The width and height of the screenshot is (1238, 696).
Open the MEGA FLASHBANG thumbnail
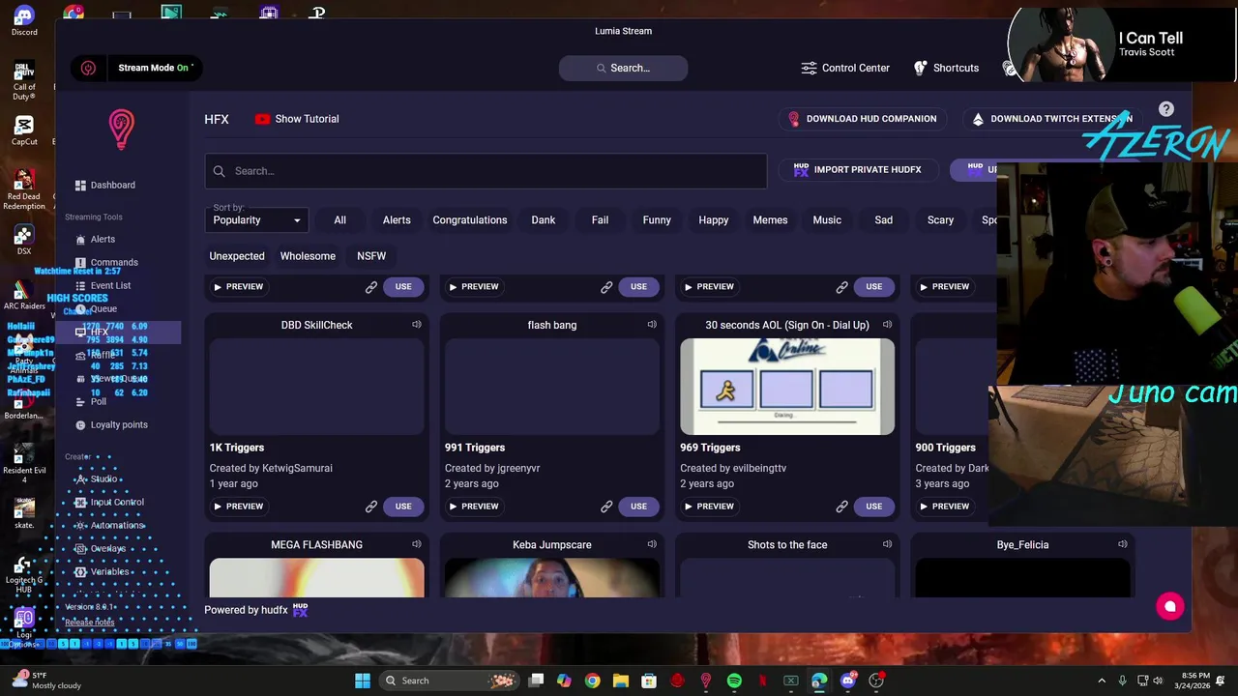point(316,577)
